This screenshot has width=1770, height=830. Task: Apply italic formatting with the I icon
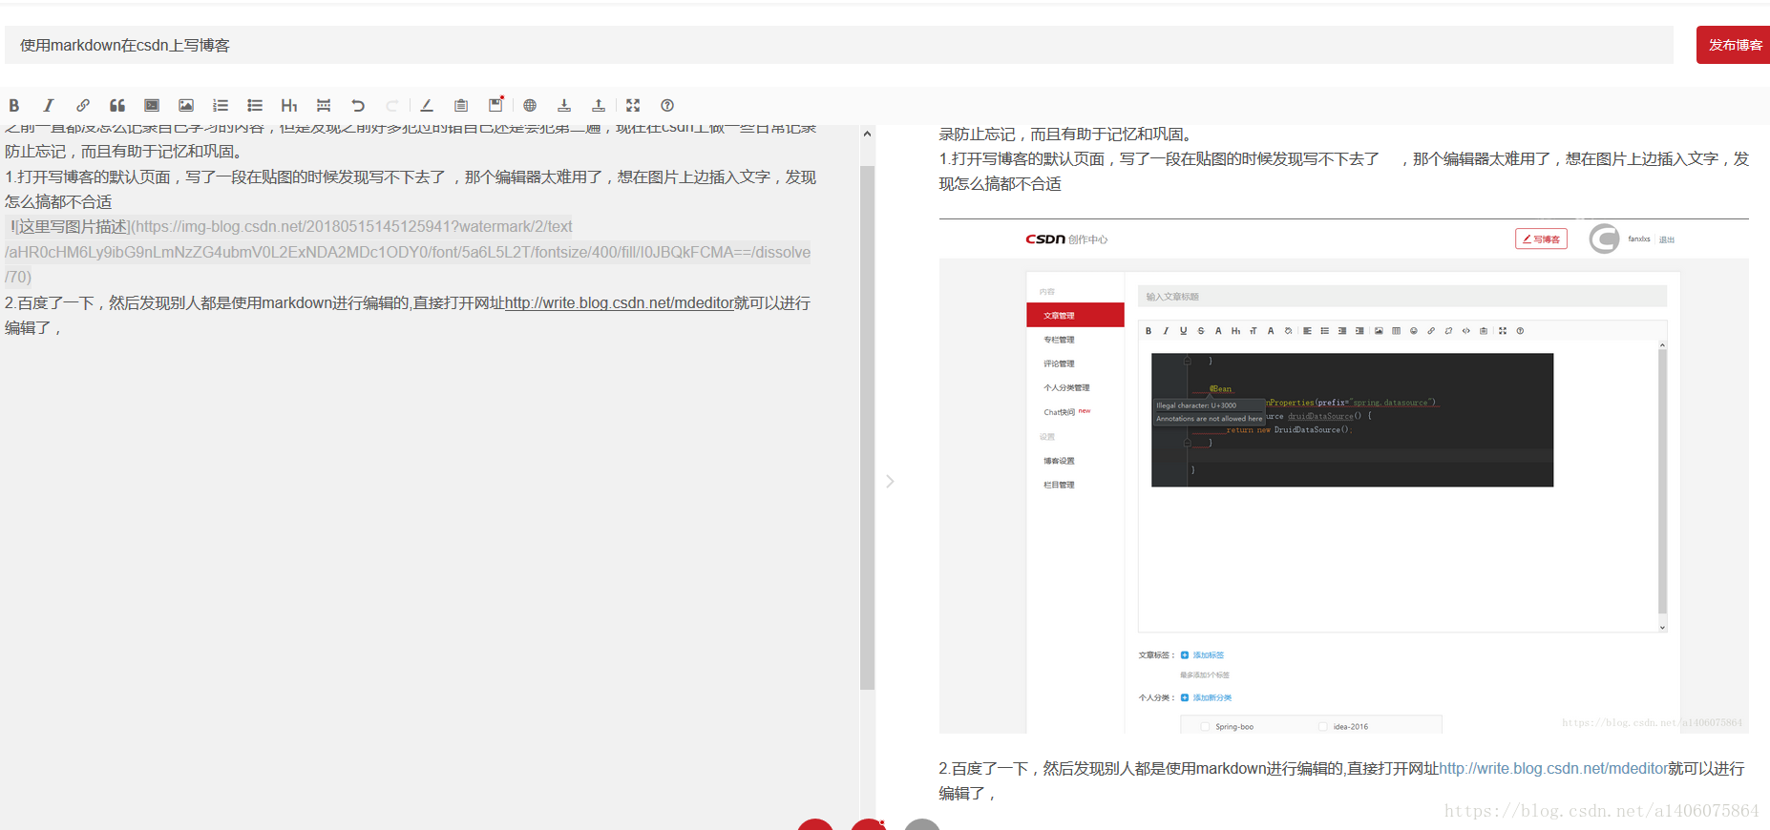coord(49,106)
